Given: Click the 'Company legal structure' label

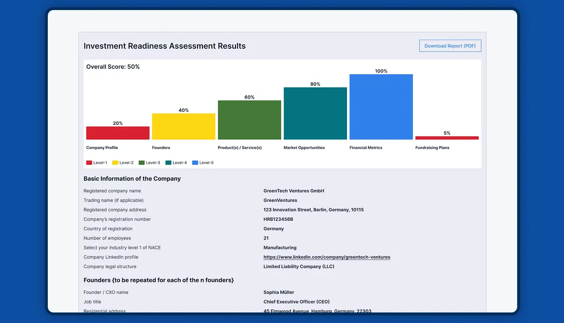Looking at the screenshot, I should click(110, 267).
